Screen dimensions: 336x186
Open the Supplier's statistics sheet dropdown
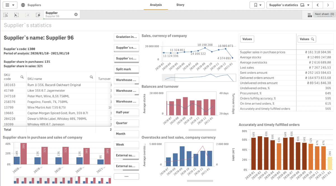click(308, 5)
